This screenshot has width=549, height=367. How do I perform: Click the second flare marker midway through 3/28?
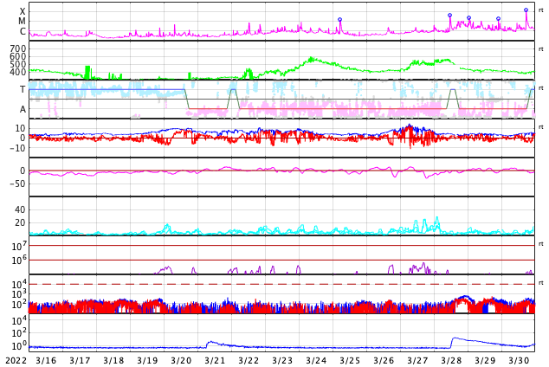[x=468, y=18]
